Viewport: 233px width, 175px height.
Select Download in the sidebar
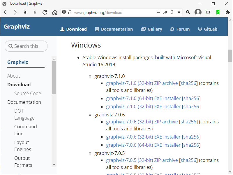click(19, 85)
